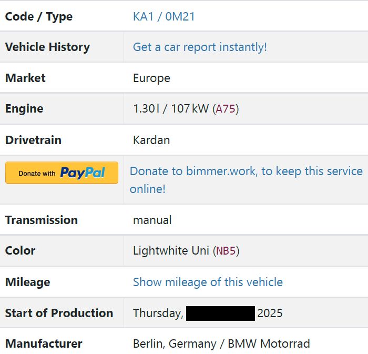This screenshot has width=368, height=354.
Task: Select the 'Europe' market value
Action: click(x=151, y=78)
